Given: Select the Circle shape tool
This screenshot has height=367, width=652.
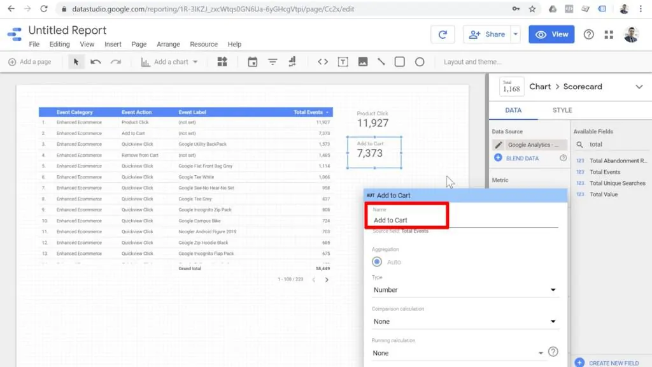Looking at the screenshot, I should click(419, 62).
